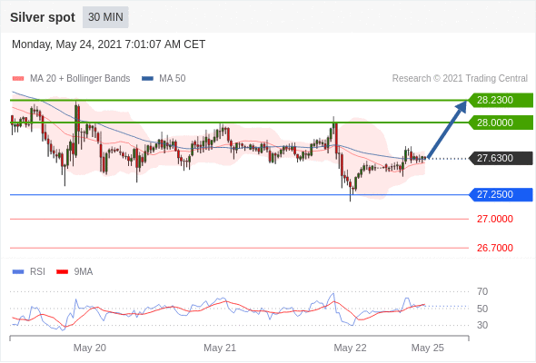
Task: Click the blue upward forecast arrow
Action: pyautogui.click(x=447, y=129)
